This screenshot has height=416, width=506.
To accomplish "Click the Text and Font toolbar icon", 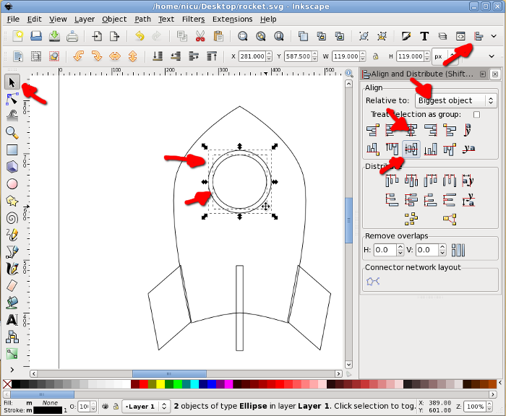I will [424, 36].
